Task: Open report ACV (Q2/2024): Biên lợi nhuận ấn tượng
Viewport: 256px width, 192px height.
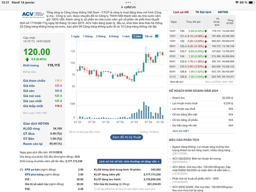Action: (196, 159)
